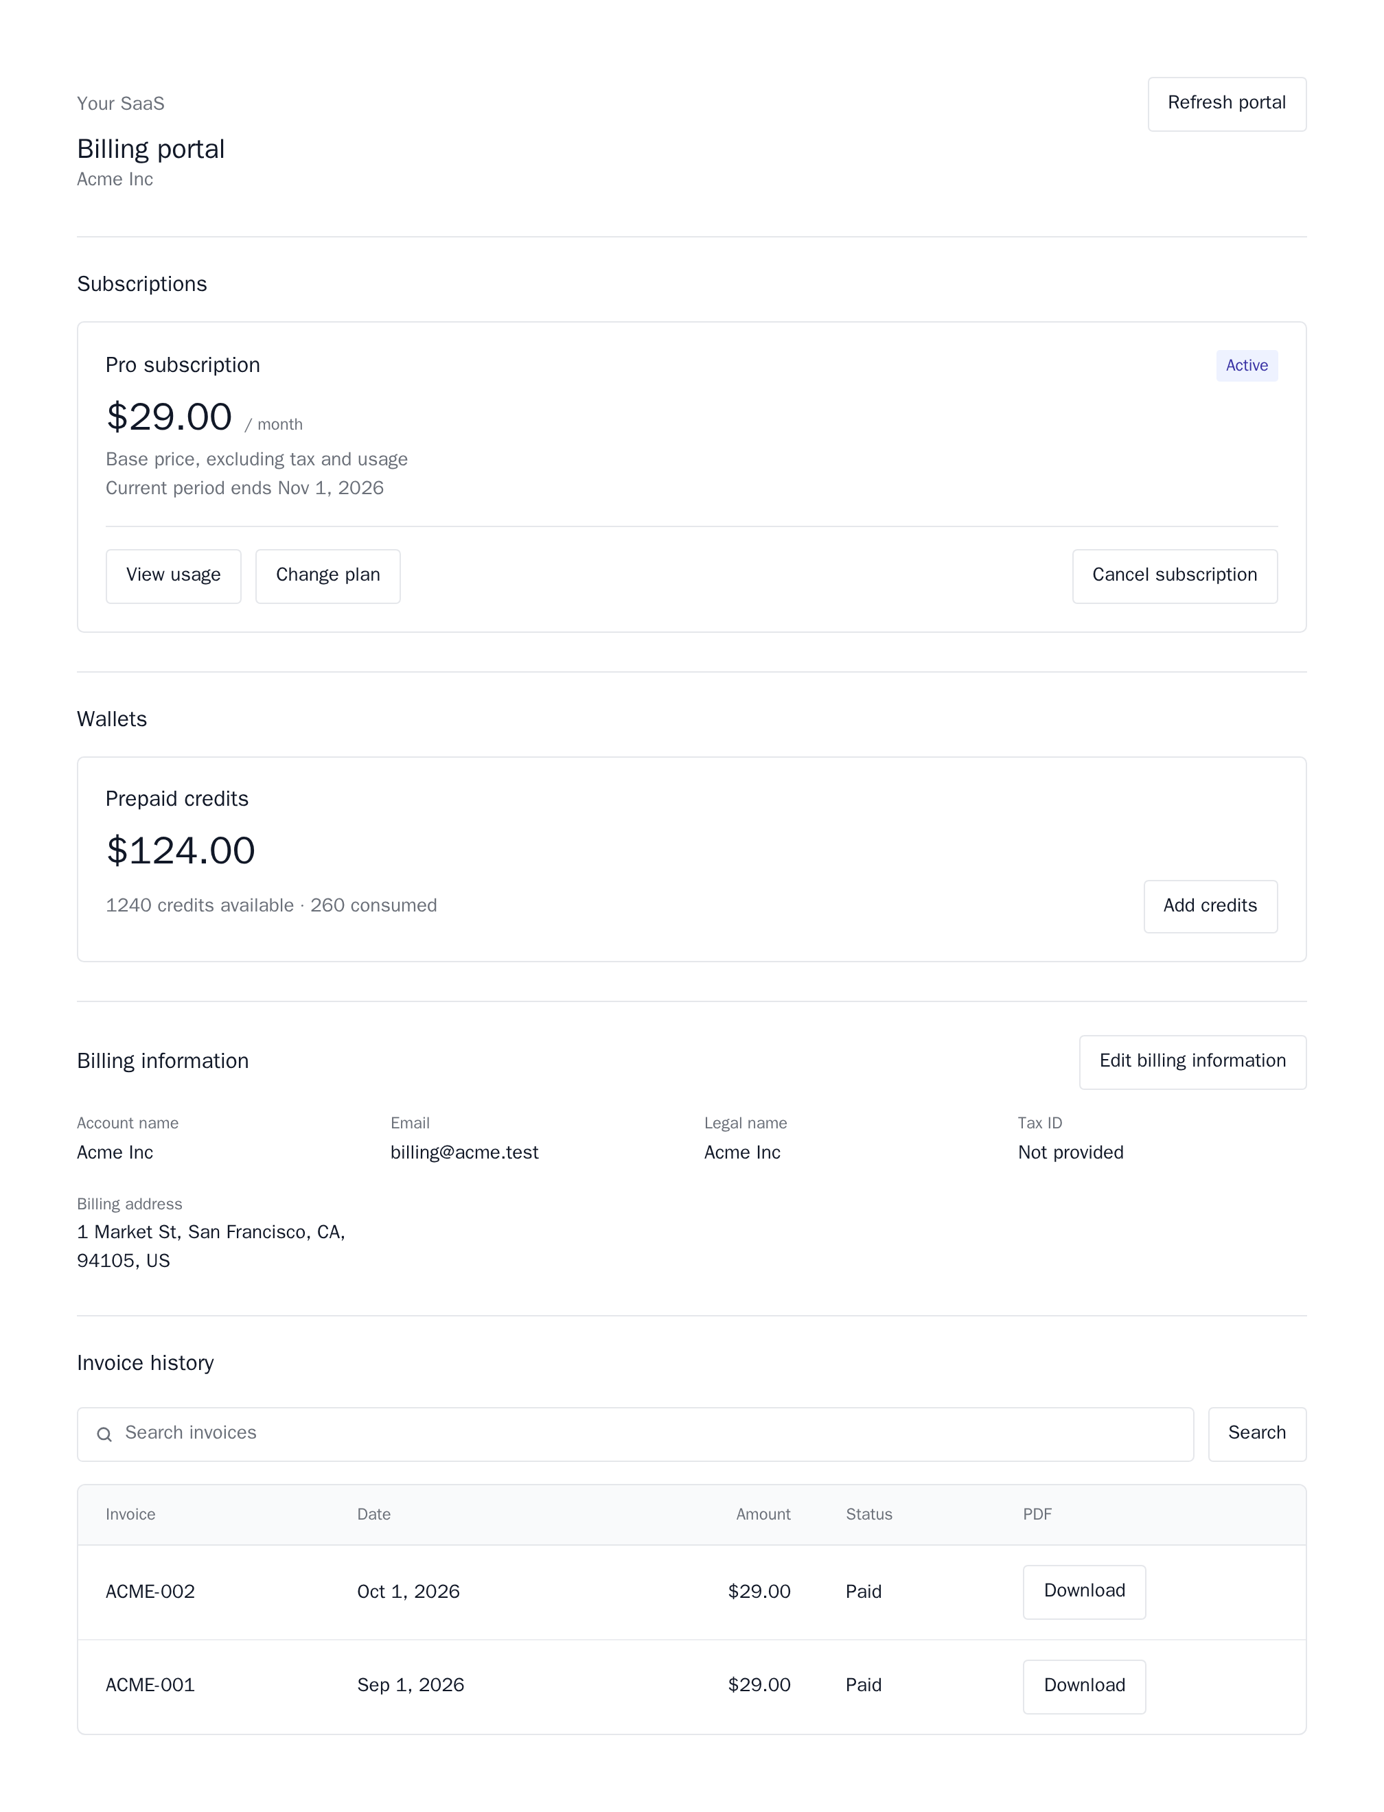Click the billing@acme.test email value

pos(464,1152)
